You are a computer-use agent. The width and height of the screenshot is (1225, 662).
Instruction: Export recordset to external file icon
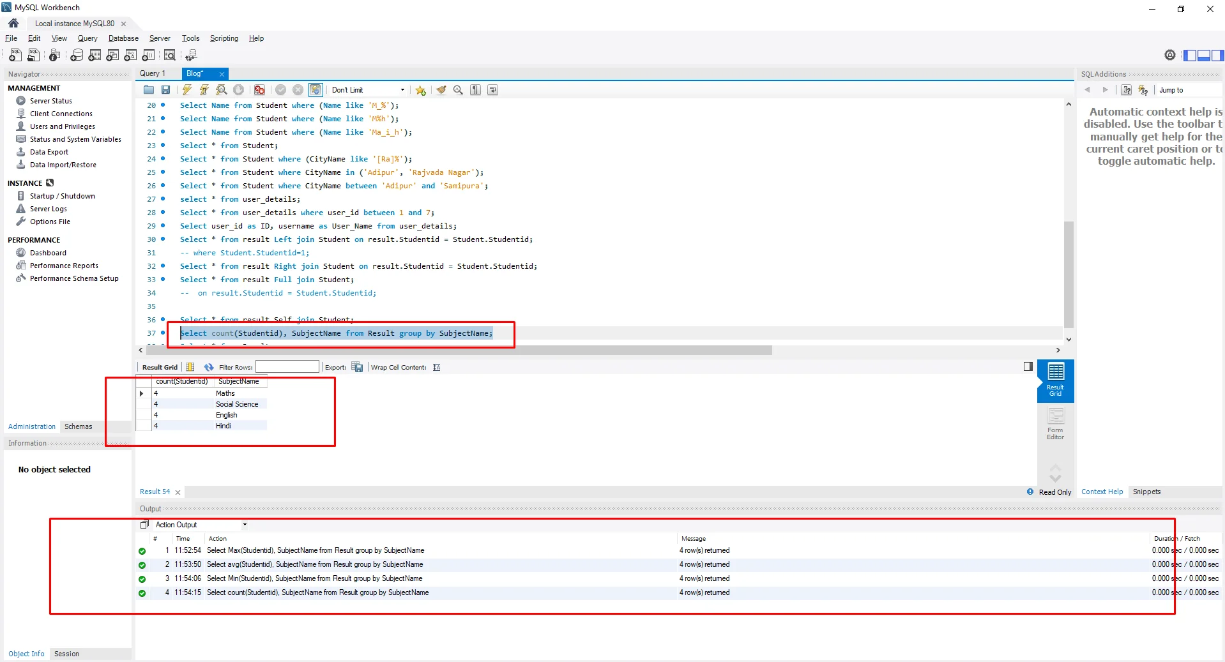(x=357, y=367)
